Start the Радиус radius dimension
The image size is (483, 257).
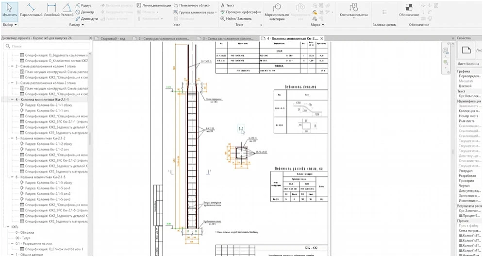click(x=83, y=5)
